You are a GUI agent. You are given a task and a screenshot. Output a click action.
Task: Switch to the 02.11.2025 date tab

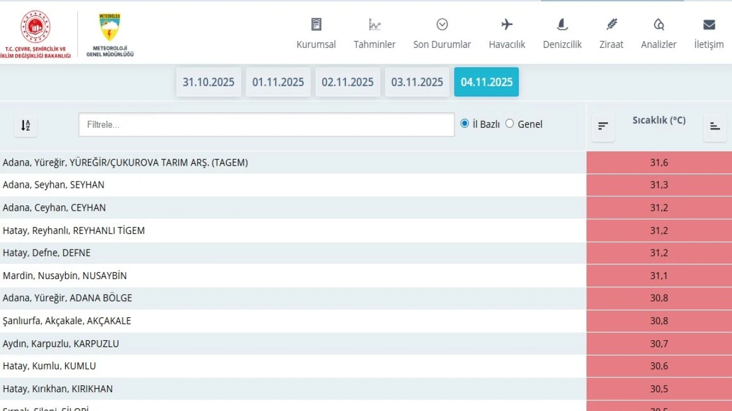coord(348,82)
